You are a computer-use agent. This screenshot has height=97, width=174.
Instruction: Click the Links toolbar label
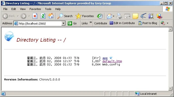point(84,23)
